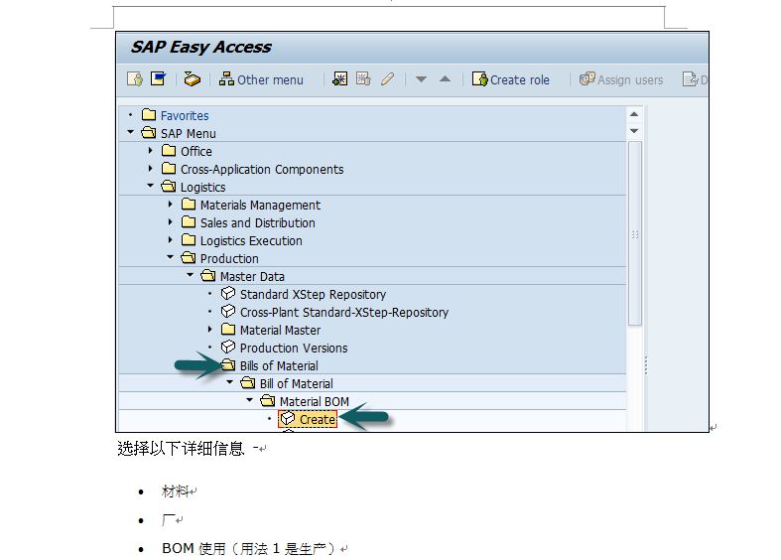Viewport: 781px width, 560px height.
Task: Click the User menu icon in toolbar
Action: 135,79
